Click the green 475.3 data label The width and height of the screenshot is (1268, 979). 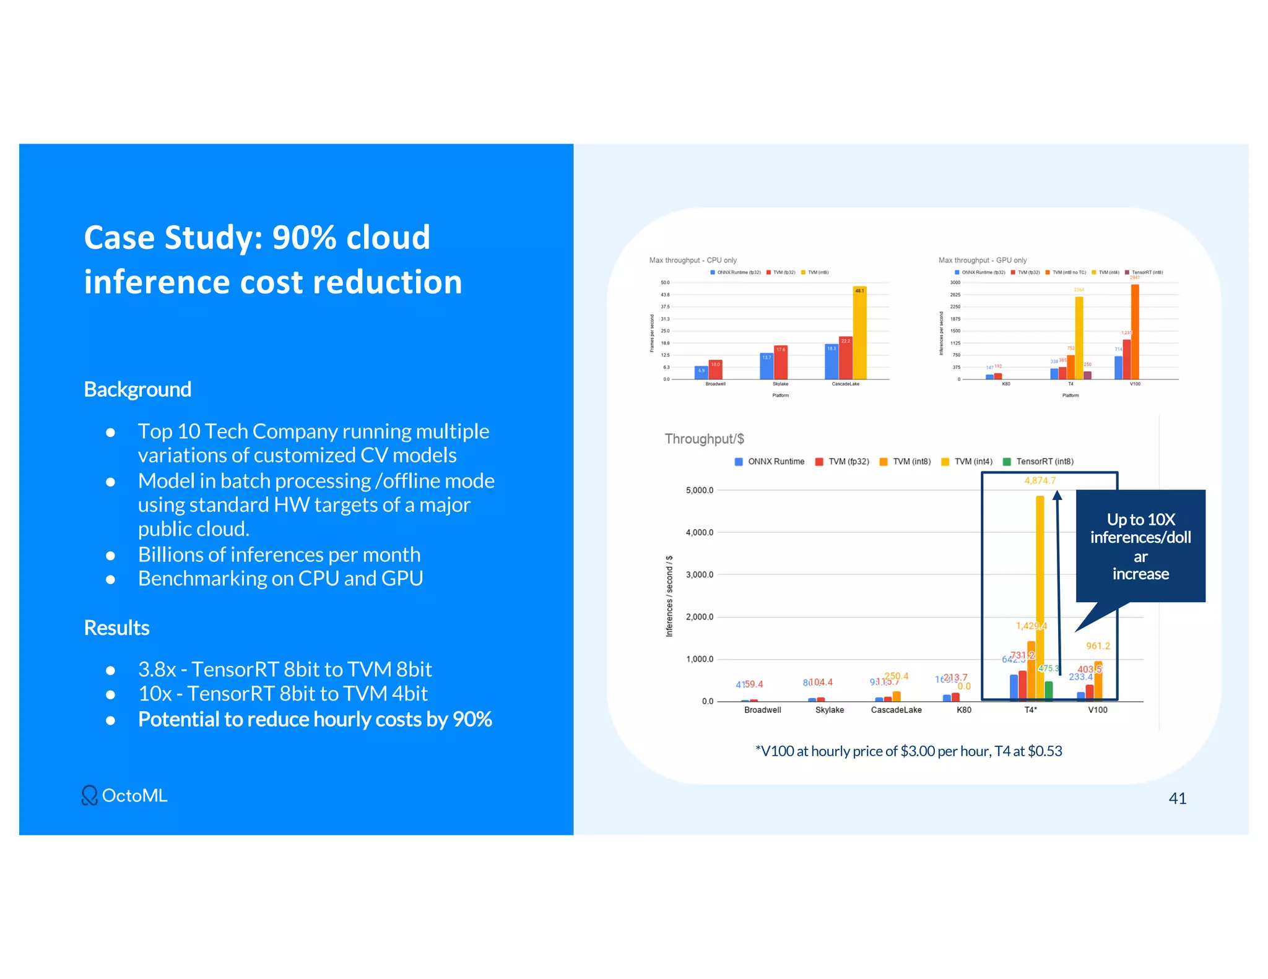[1048, 668]
